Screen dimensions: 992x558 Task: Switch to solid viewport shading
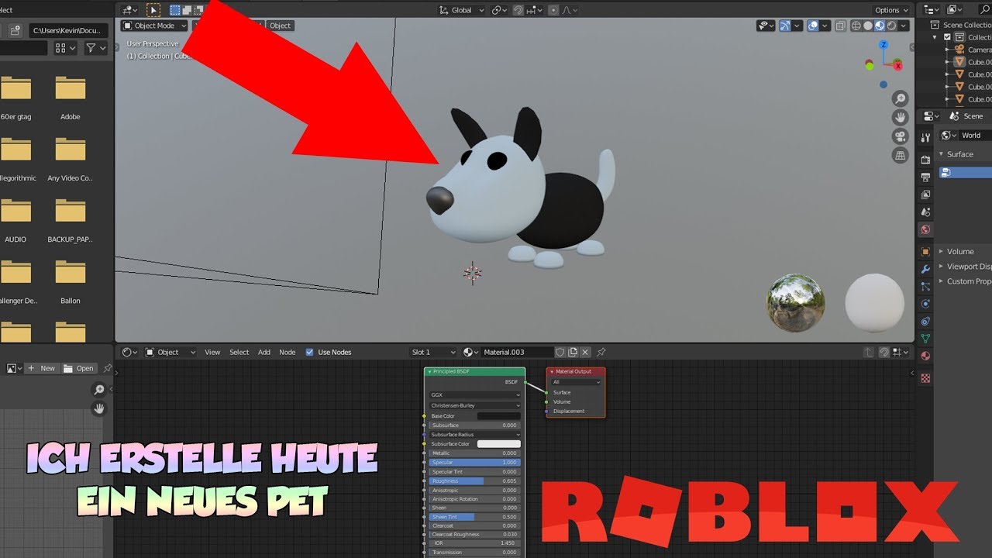pyautogui.click(x=868, y=26)
